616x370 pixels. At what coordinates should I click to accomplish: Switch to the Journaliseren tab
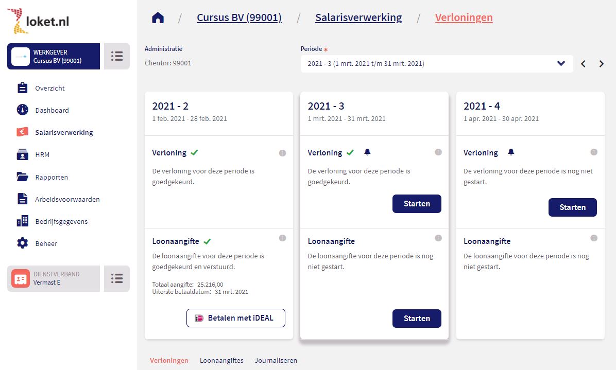point(276,361)
